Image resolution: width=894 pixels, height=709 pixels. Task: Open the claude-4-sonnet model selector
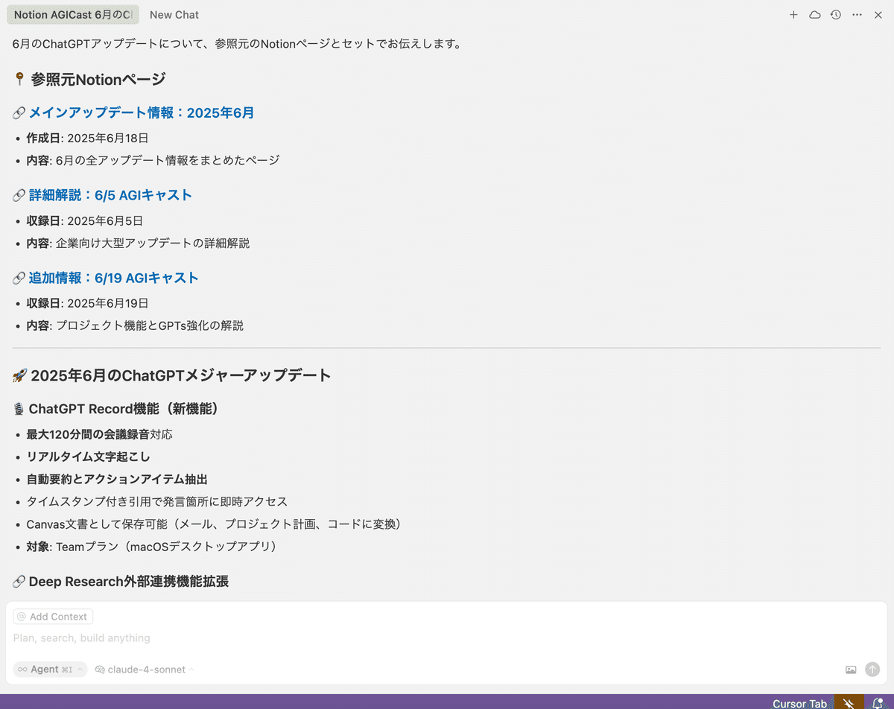point(145,670)
